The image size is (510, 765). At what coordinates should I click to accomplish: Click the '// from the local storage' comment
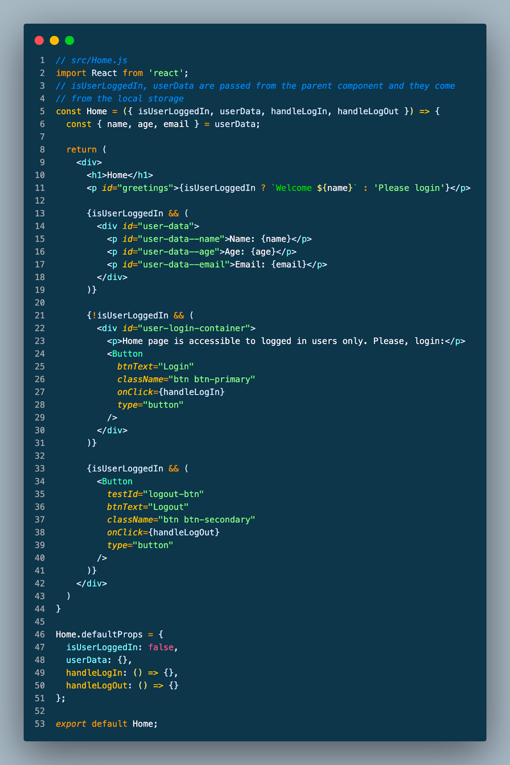[x=120, y=98]
